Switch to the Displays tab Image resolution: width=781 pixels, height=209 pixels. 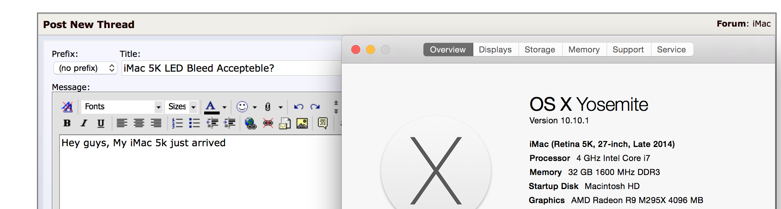pyautogui.click(x=495, y=49)
